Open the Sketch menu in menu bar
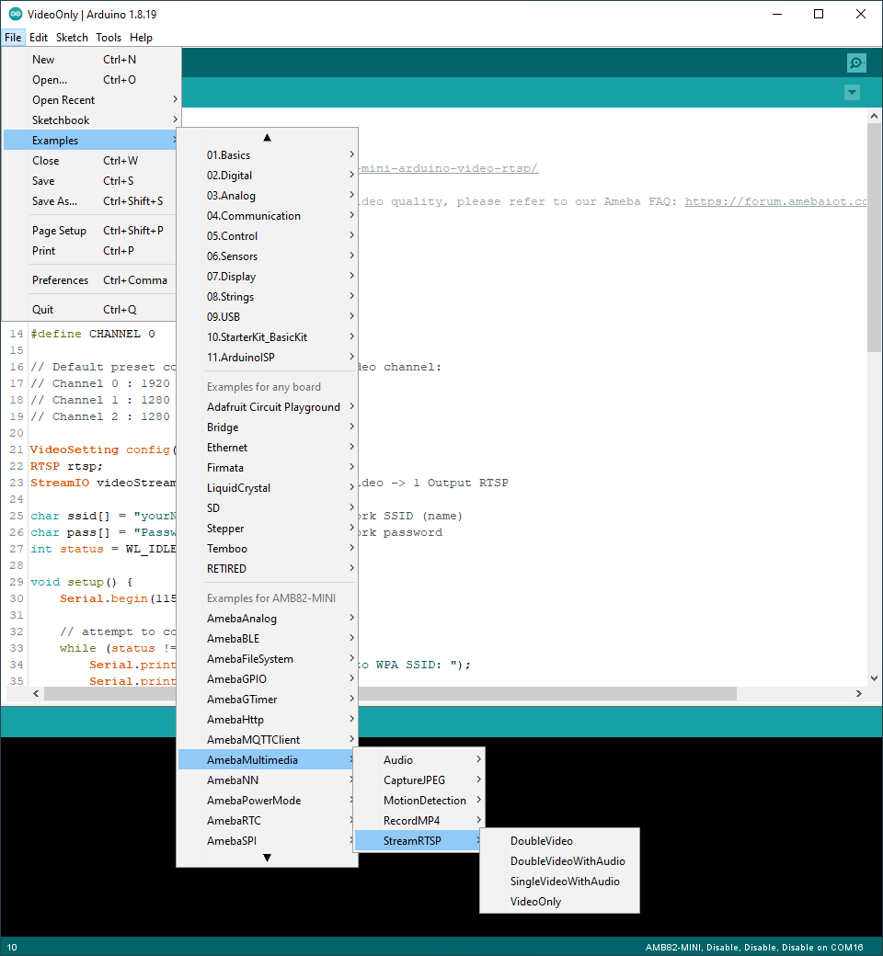The image size is (883, 956). click(x=72, y=38)
